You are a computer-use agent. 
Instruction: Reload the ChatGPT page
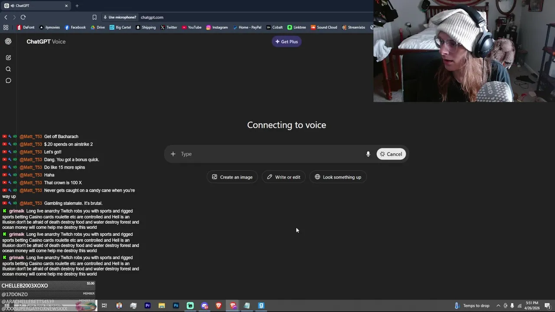tap(23, 17)
